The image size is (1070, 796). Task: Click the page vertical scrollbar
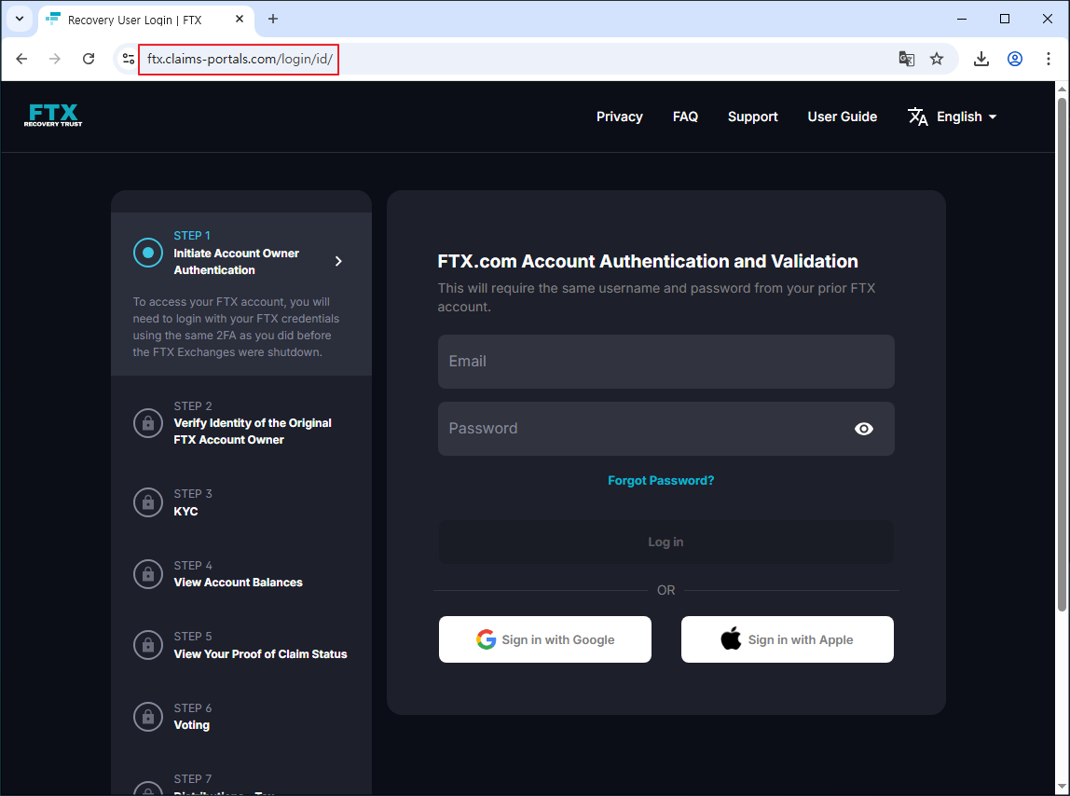click(1062, 354)
